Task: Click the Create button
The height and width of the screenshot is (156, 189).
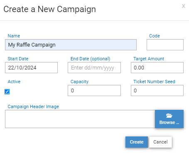Action: (x=137, y=142)
